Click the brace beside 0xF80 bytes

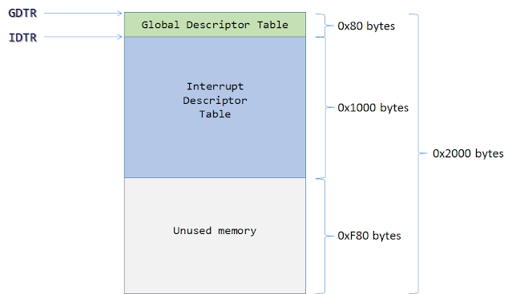(x=325, y=236)
